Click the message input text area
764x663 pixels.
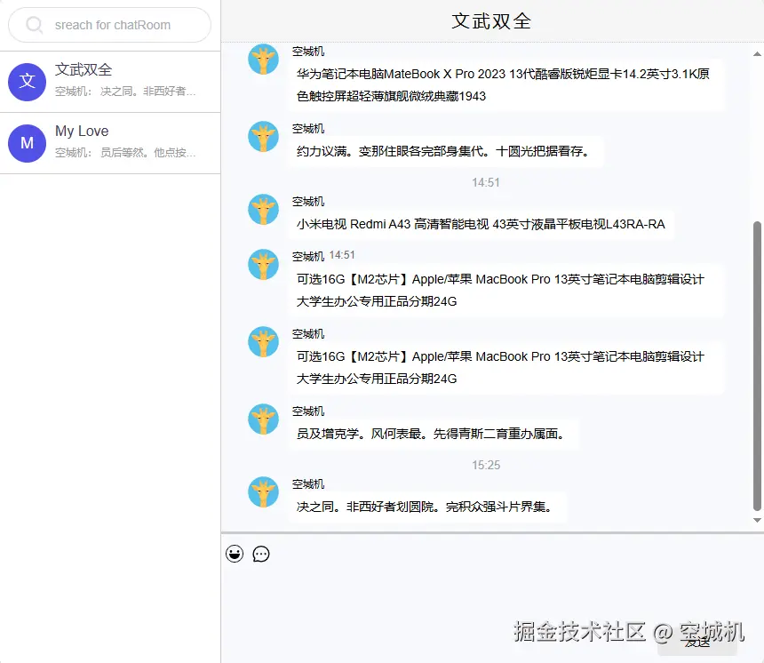(x=492, y=600)
